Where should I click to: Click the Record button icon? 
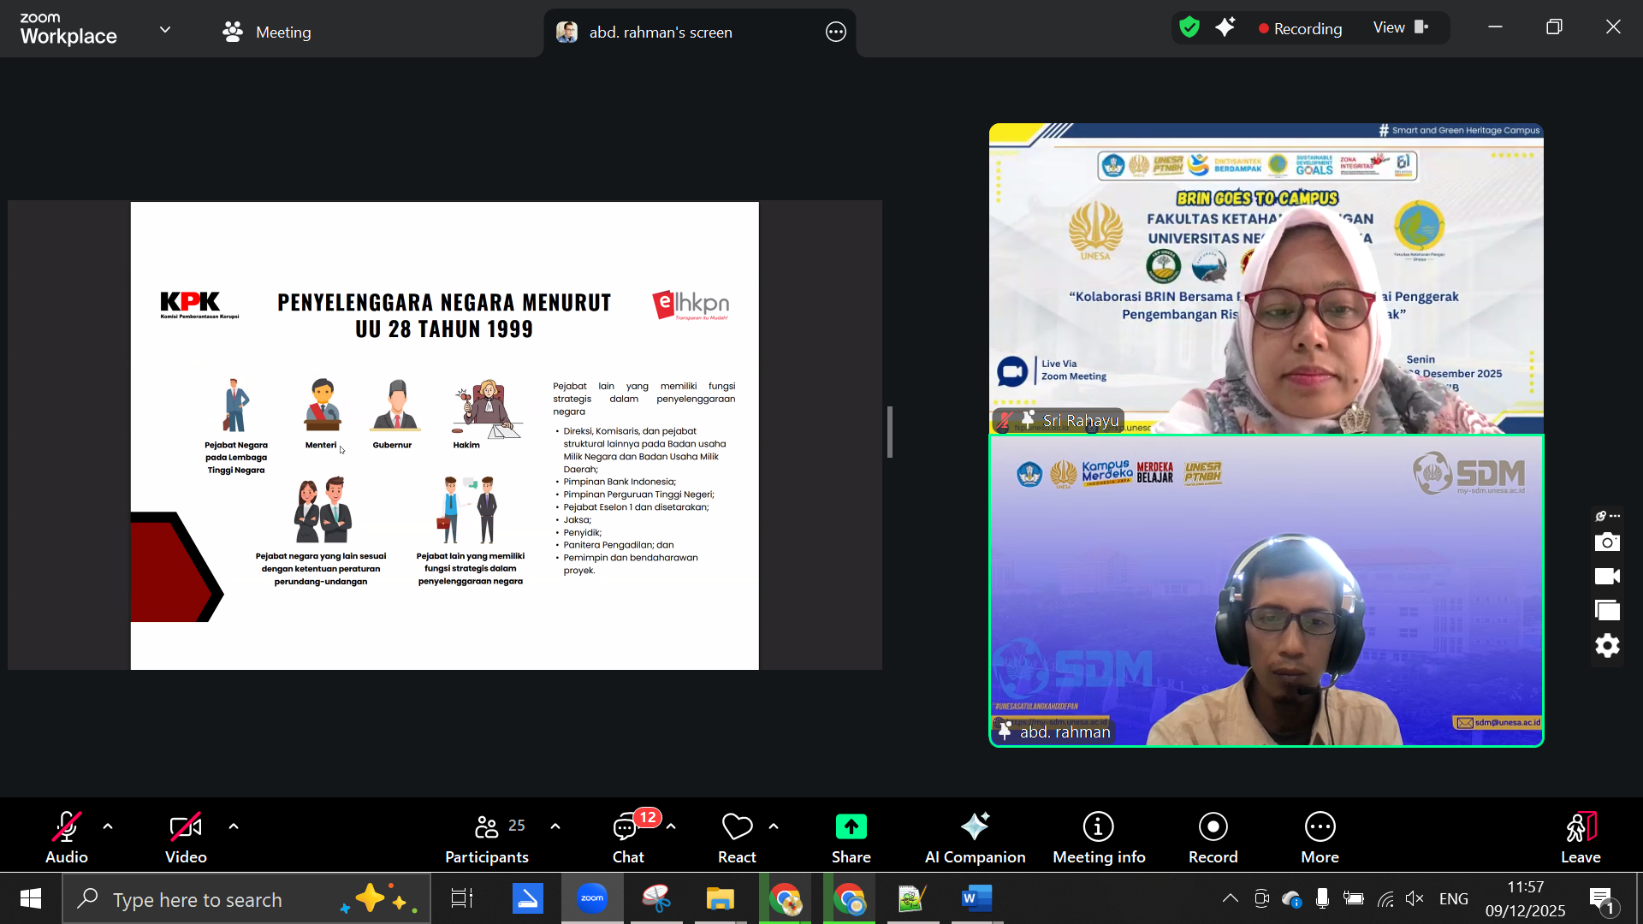pyautogui.click(x=1213, y=826)
